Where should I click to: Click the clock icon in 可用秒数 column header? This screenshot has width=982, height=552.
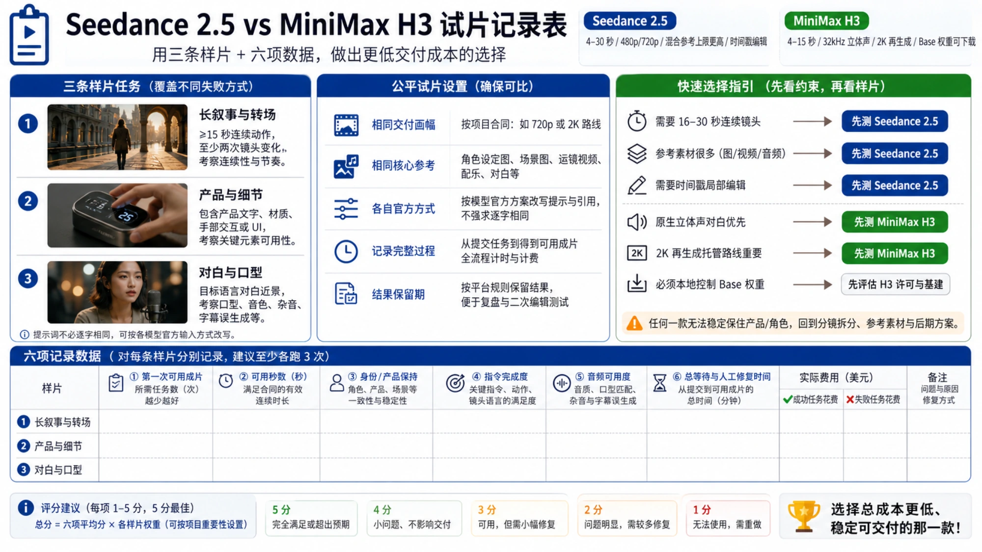226,381
